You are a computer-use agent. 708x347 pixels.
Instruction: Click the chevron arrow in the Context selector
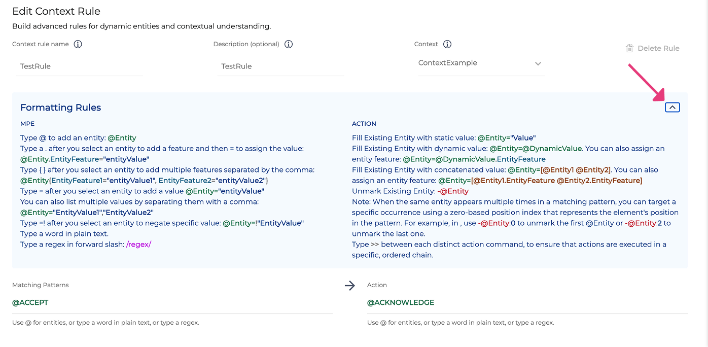tap(538, 64)
